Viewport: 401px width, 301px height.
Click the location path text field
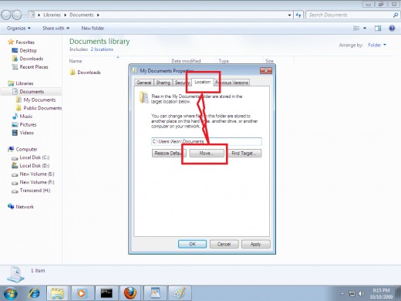[207, 141]
